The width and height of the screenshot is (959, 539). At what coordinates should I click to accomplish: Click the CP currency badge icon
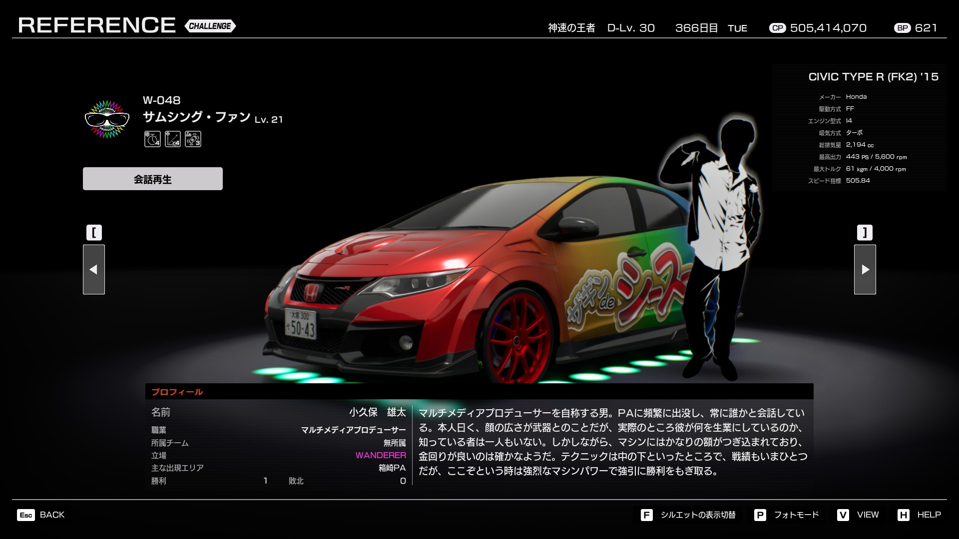[777, 28]
